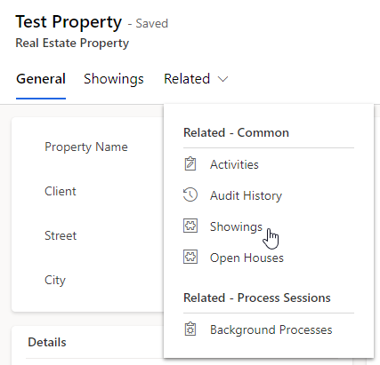Click the Test Property record title

[x=69, y=22]
